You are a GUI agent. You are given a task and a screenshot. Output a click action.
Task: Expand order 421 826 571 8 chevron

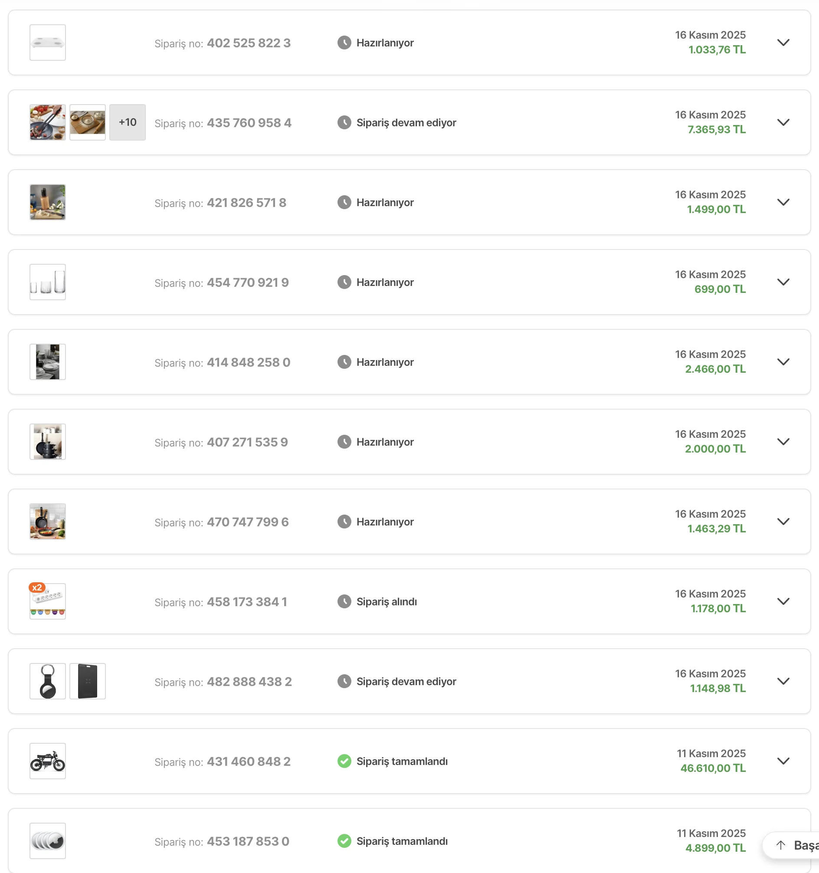click(783, 202)
